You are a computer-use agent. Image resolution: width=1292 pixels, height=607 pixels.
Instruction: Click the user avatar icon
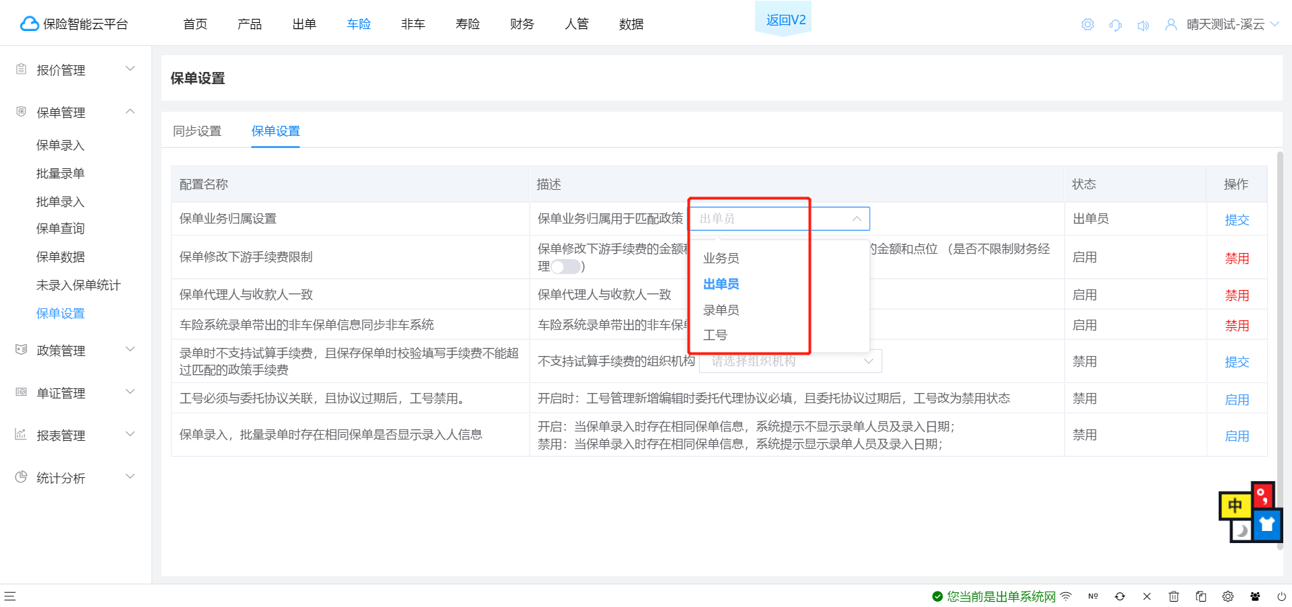point(1171,24)
